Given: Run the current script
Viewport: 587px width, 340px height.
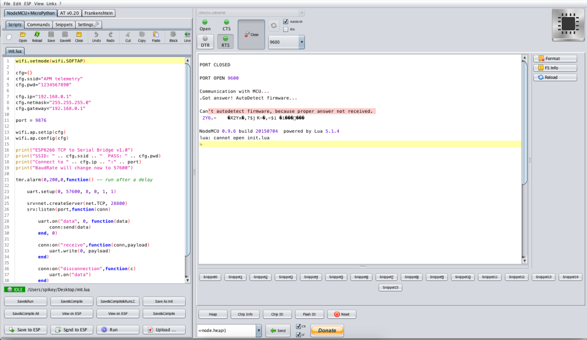Looking at the screenshot, I should click(x=118, y=330).
